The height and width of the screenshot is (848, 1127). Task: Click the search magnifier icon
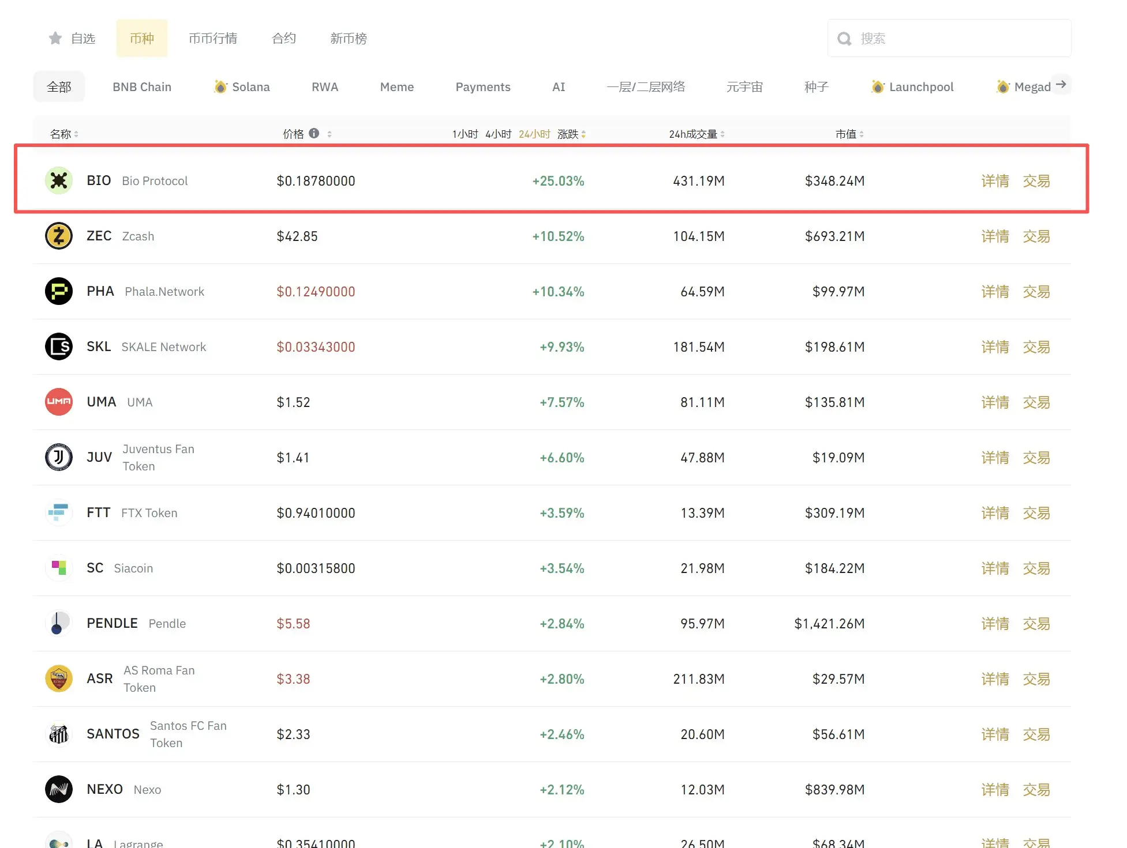[844, 39]
